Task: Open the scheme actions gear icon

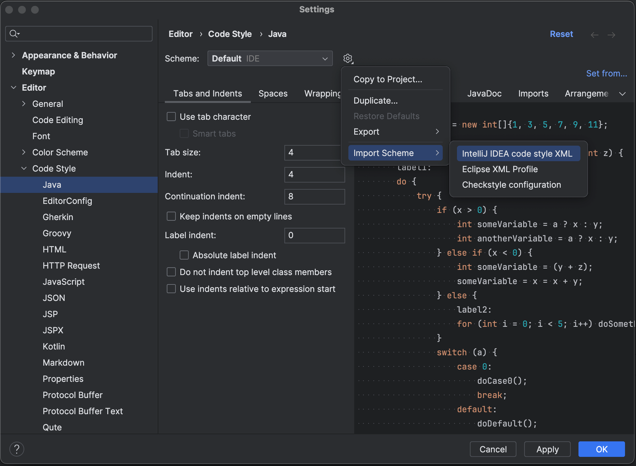Action: (x=348, y=58)
